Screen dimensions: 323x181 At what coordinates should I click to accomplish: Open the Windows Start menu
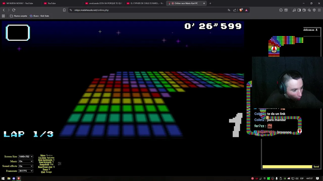pos(3,178)
